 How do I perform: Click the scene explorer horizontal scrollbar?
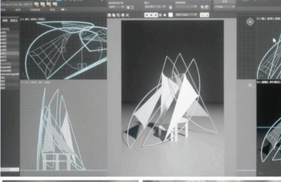(10, 169)
